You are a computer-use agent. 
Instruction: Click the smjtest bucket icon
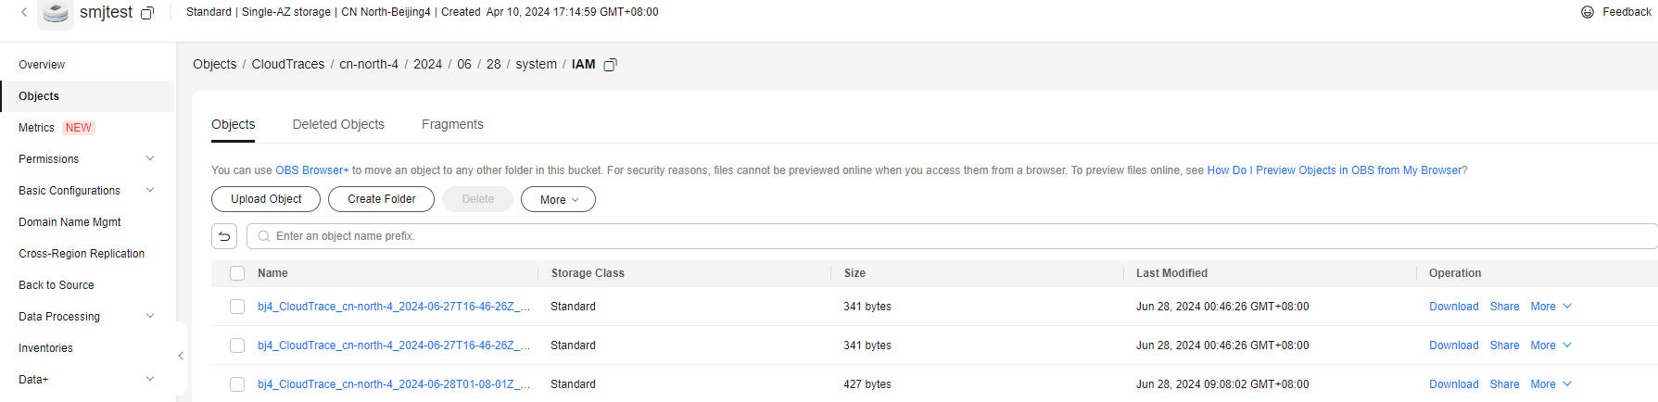pyautogui.click(x=56, y=13)
